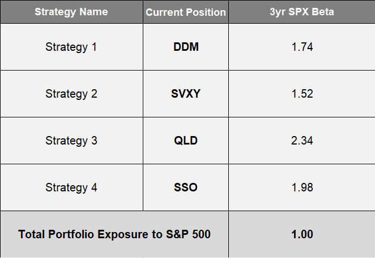Click the 3yr SPX Beta header
375x258 pixels.
click(302, 12)
